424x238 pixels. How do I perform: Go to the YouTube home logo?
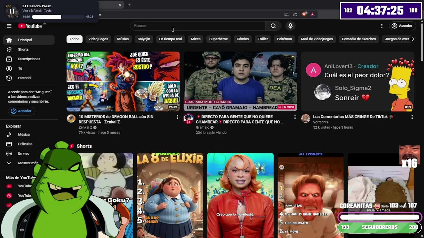point(30,26)
